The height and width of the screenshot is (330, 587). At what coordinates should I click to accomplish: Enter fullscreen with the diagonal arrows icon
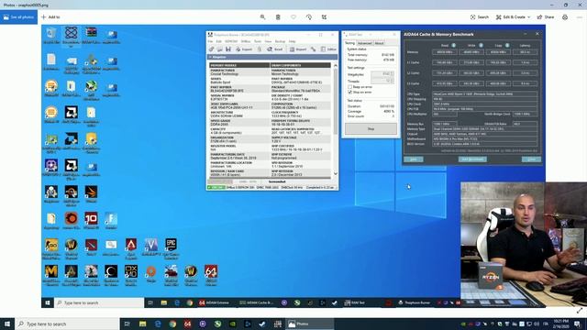(x=580, y=311)
